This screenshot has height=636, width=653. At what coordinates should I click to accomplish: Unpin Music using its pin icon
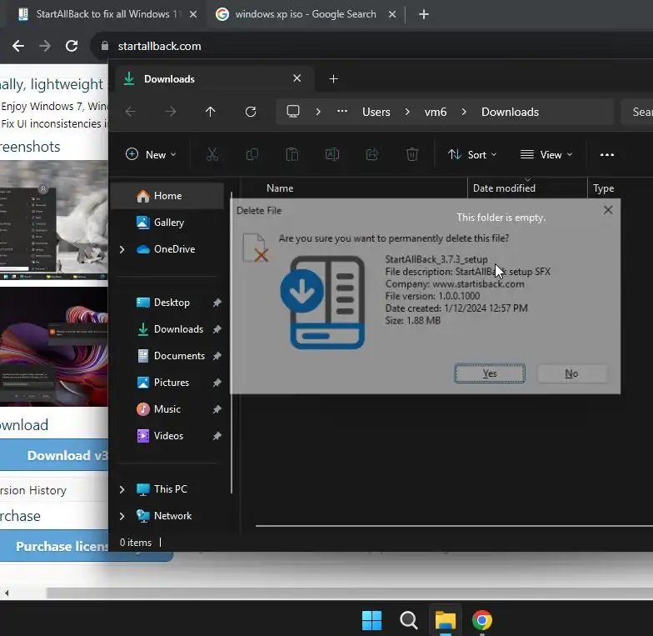[217, 409]
